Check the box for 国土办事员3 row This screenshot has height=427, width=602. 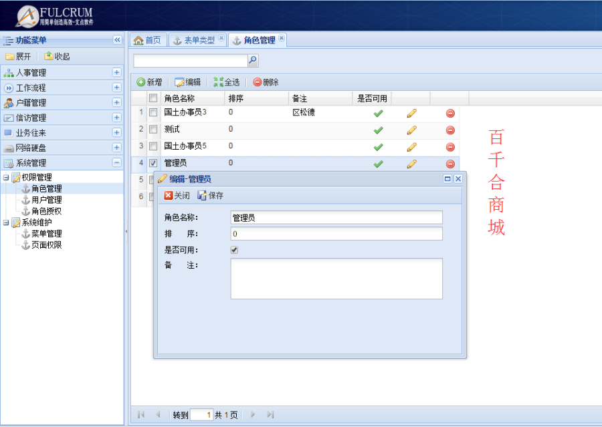pyautogui.click(x=153, y=112)
